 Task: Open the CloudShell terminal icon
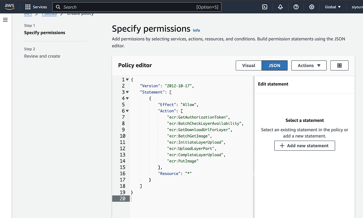coord(265,7)
